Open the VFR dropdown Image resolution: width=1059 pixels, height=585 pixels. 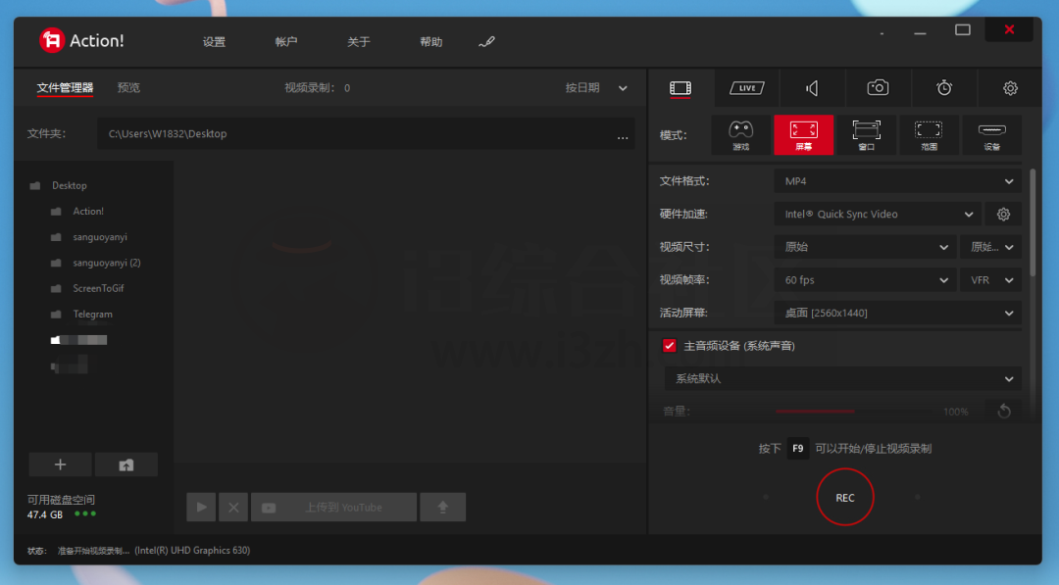tap(990, 280)
